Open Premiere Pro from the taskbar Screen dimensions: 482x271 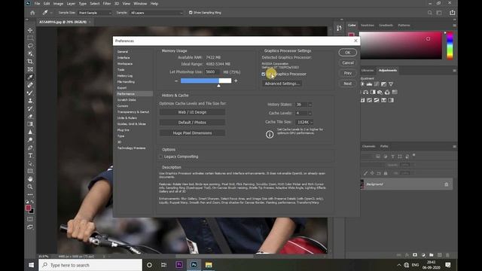point(179,265)
